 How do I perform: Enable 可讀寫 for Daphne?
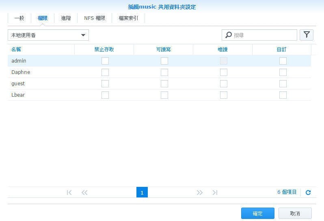tap(164, 72)
